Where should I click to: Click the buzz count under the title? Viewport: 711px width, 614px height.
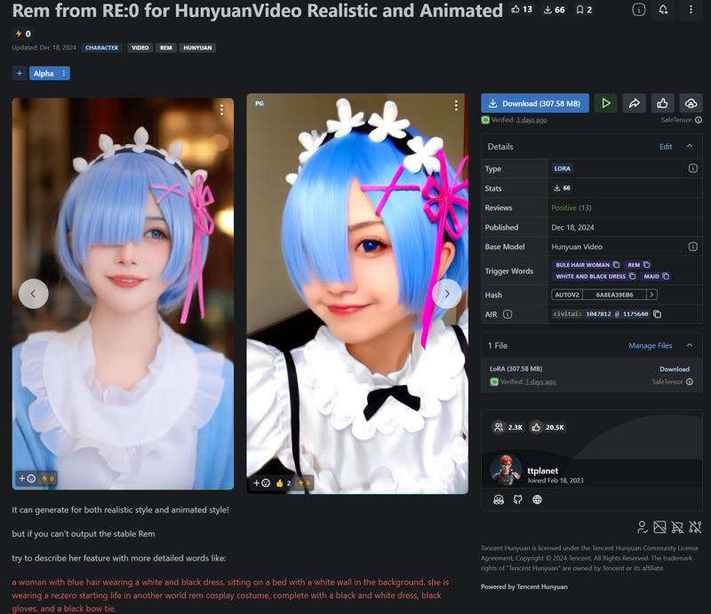pyautogui.click(x=23, y=34)
